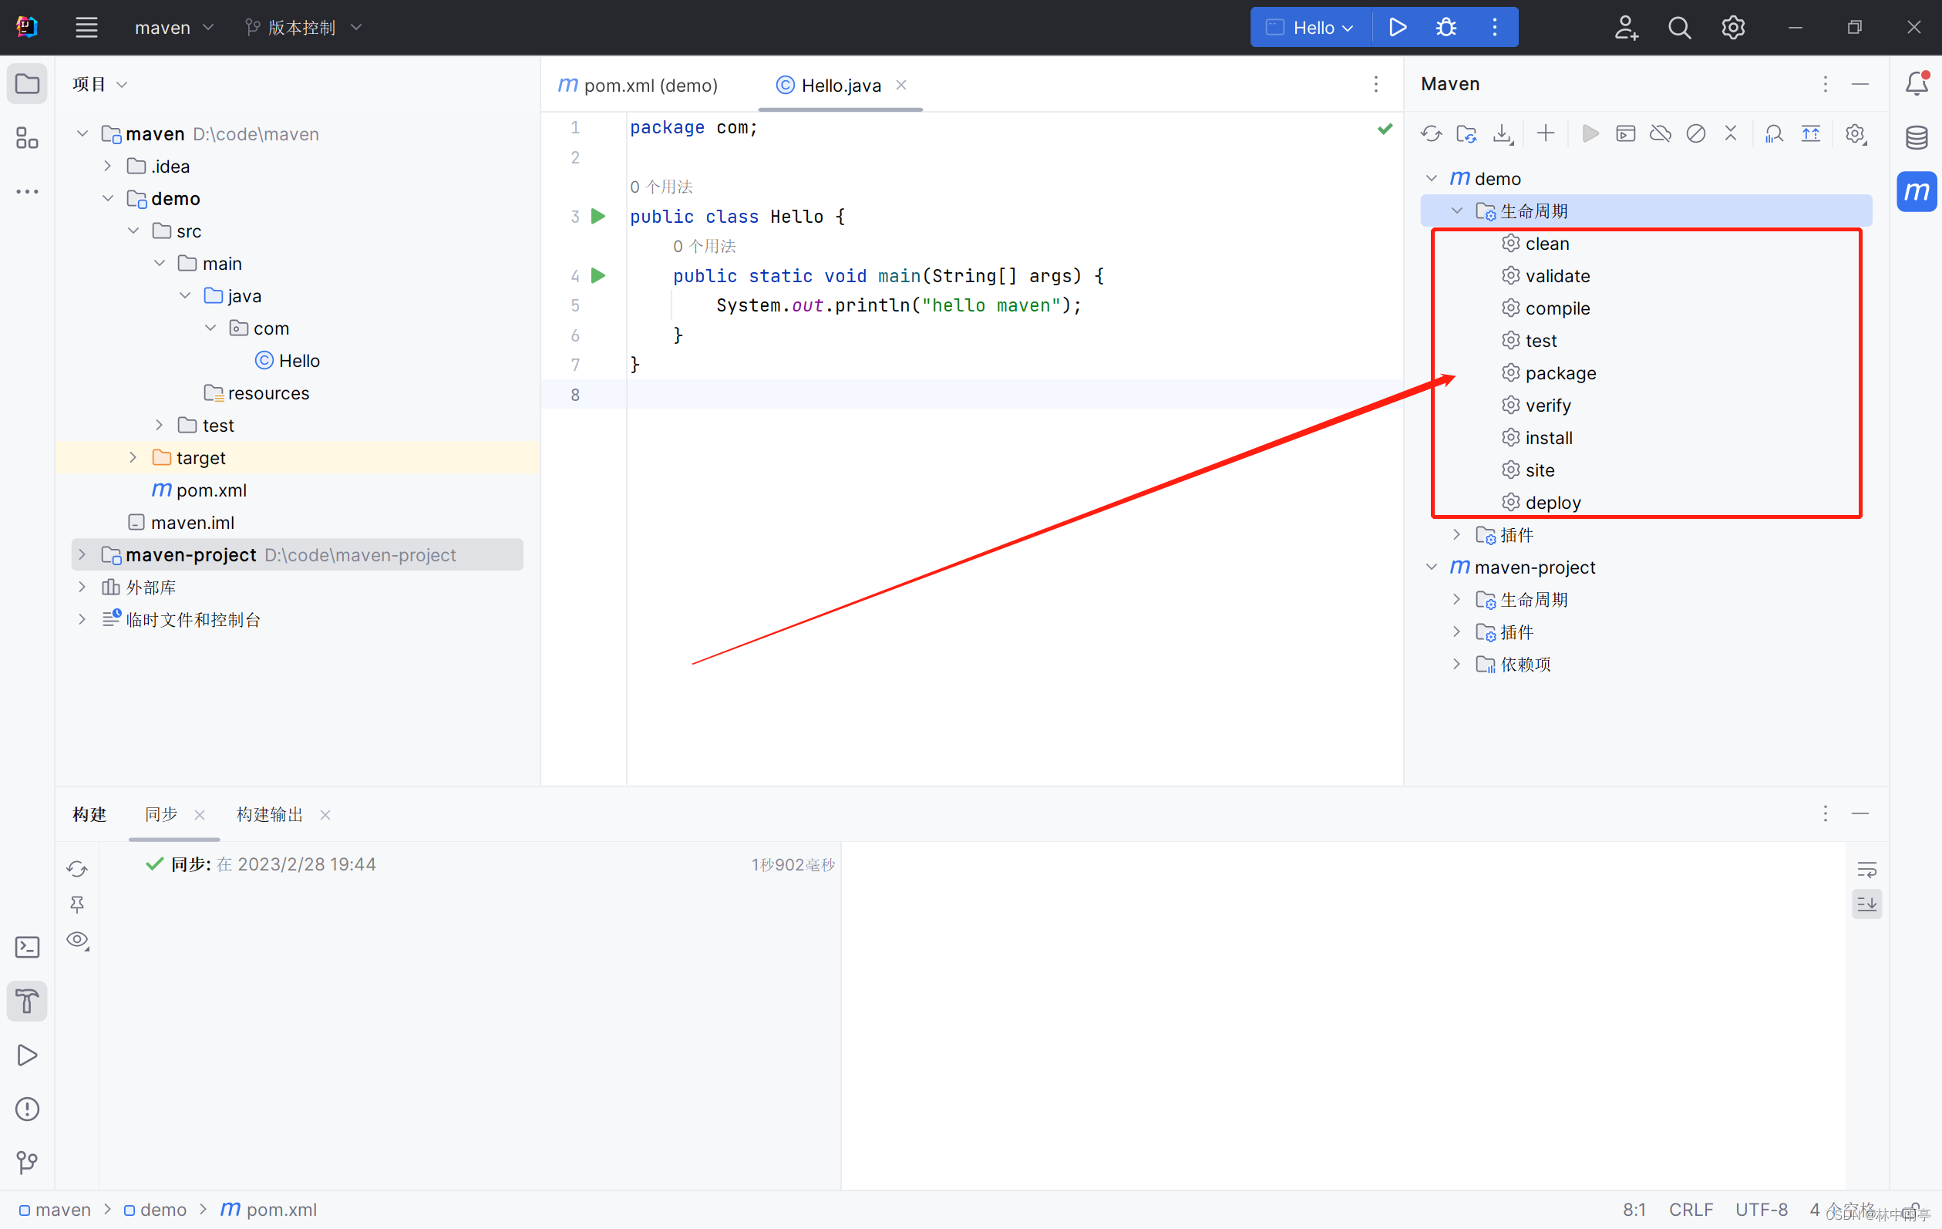The height and width of the screenshot is (1229, 1942).
Task: Click run gutter icon for class Hello
Action: [598, 216]
